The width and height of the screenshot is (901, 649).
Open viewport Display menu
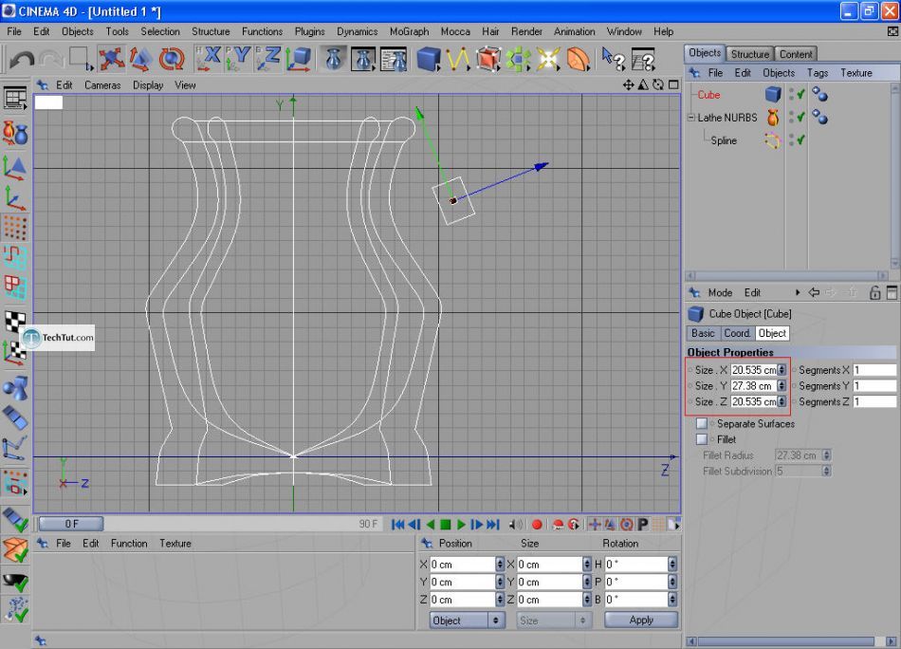tap(148, 85)
